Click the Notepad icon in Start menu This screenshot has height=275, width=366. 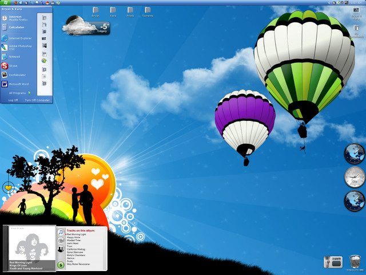point(4,57)
